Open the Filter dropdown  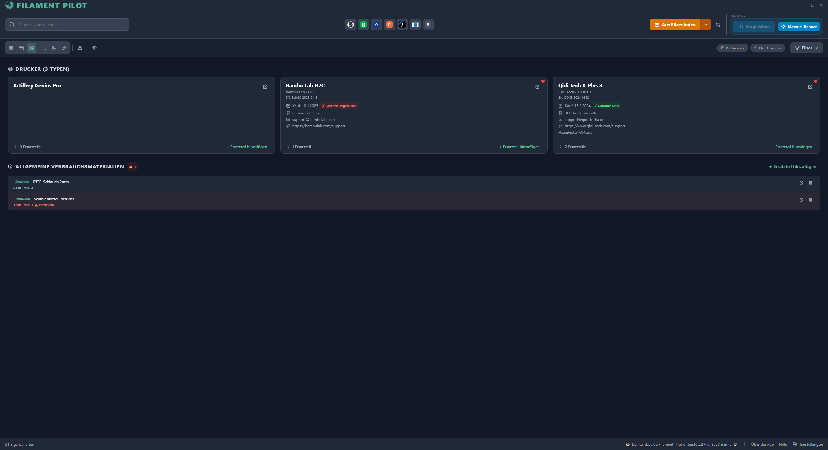pos(807,48)
